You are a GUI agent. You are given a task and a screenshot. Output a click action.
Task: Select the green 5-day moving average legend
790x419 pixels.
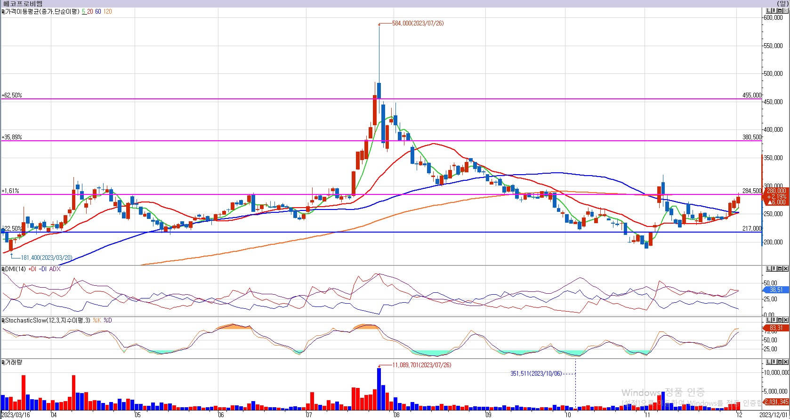pyautogui.click(x=83, y=11)
